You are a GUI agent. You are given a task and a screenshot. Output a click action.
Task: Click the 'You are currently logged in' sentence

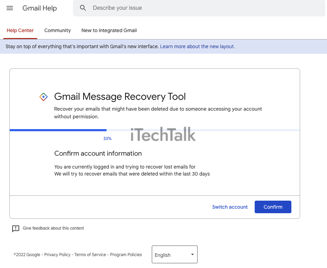click(x=125, y=167)
